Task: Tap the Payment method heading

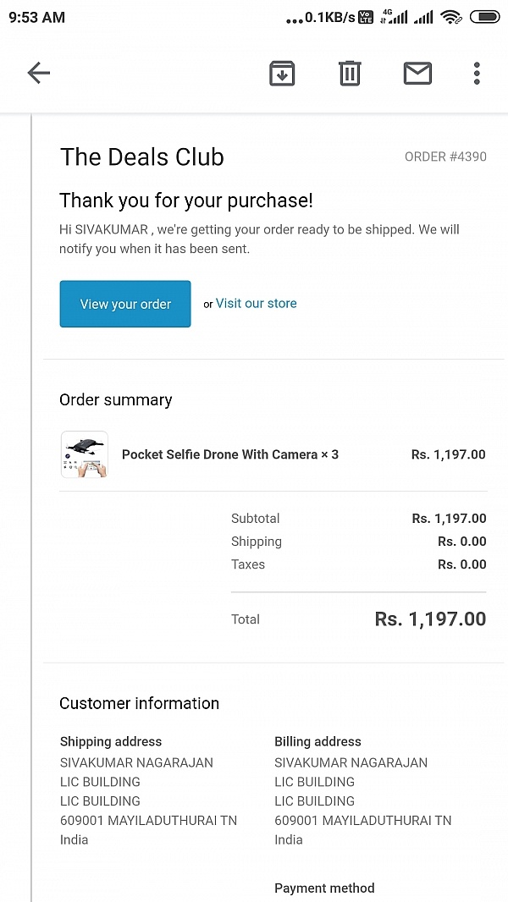Action: tap(324, 888)
